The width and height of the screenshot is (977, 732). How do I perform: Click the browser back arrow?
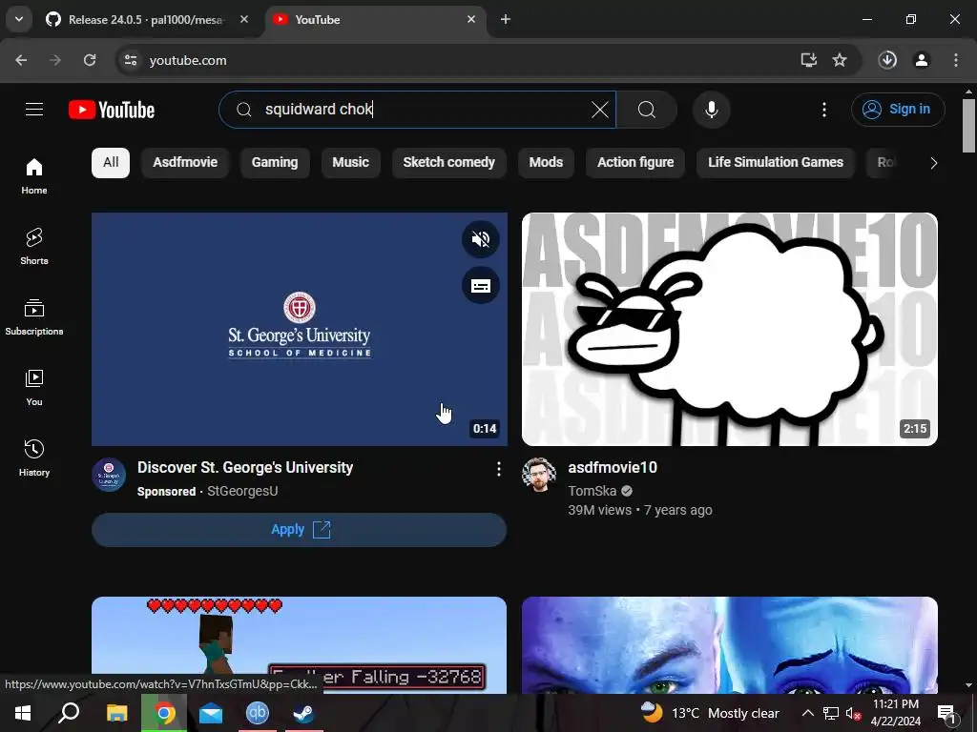(x=21, y=60)
